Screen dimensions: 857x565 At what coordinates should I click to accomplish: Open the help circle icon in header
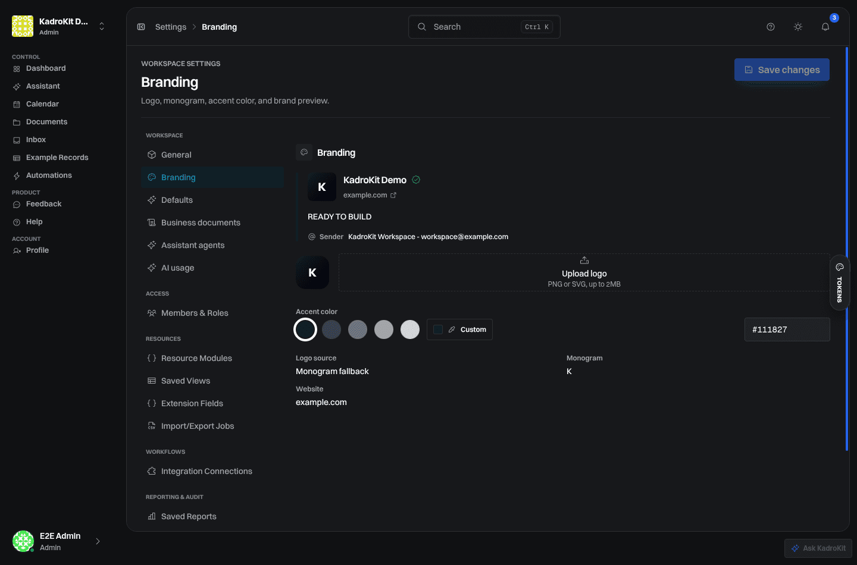(771, 27)
